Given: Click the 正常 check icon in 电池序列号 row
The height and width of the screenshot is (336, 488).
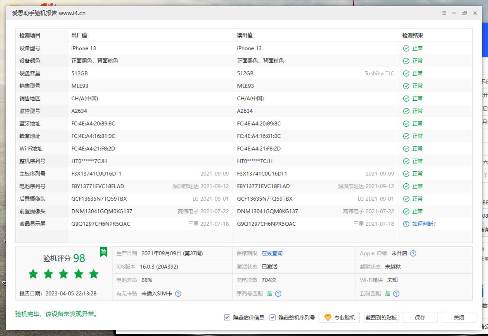Looking at the screenshot, I should 406,186.
